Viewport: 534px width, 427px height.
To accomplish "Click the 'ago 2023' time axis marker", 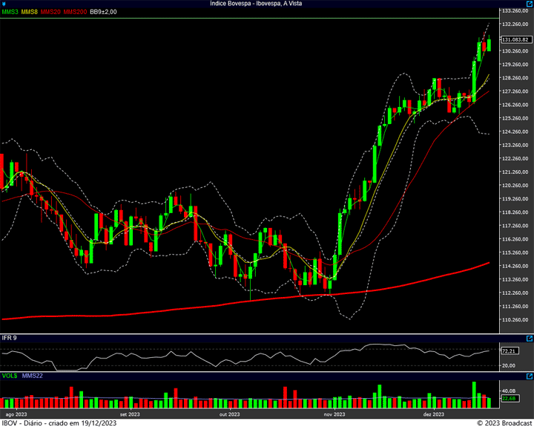I will coord(16,414).
